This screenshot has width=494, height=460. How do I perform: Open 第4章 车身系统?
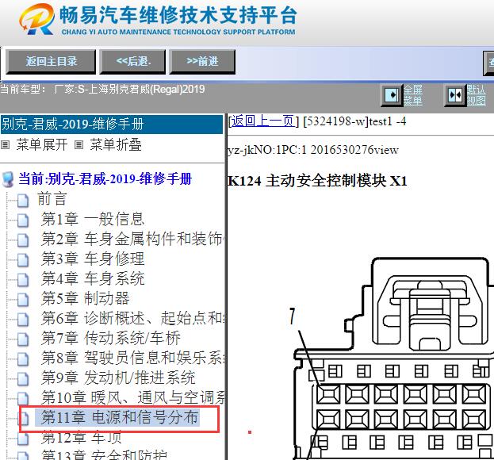tap(93, 279)
